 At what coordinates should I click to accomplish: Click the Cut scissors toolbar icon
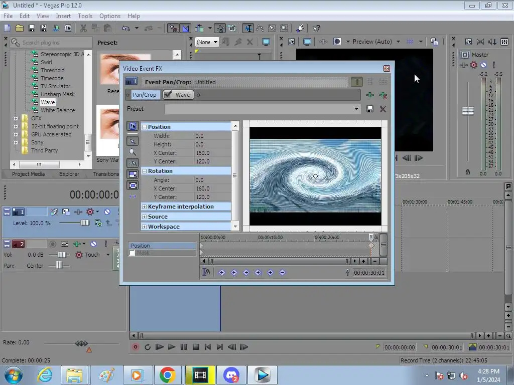pyautogui.click(x=84, y=28)
